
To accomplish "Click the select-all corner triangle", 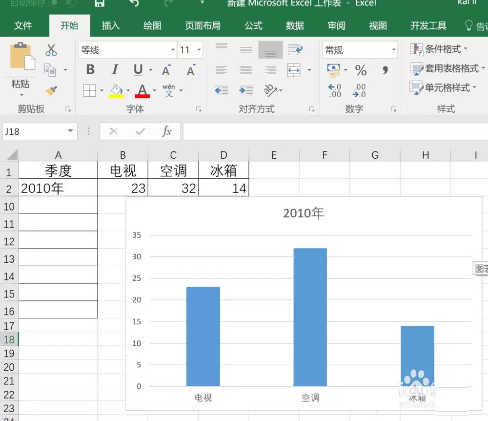I will [x=12, y=154].
